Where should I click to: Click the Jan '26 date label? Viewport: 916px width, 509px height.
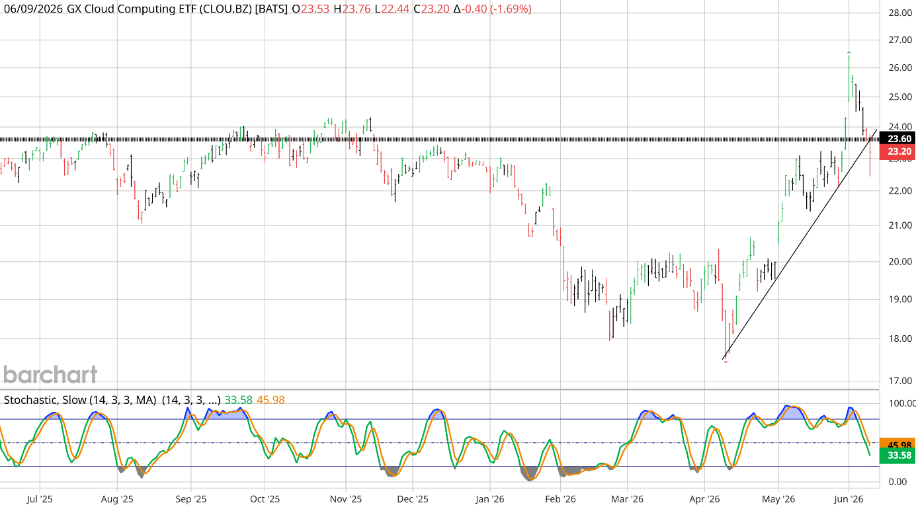491,498
